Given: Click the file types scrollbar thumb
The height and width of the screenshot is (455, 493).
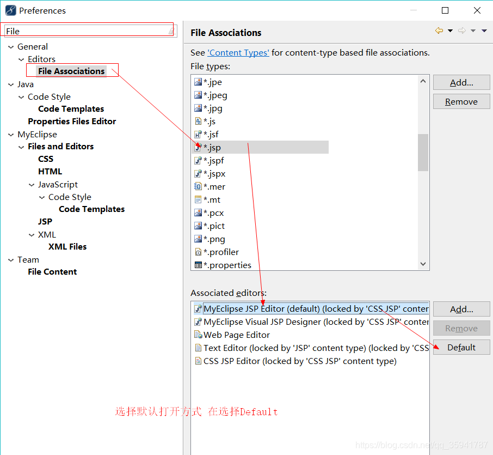Looking at the screenshot, I should [x=423, y=153].
